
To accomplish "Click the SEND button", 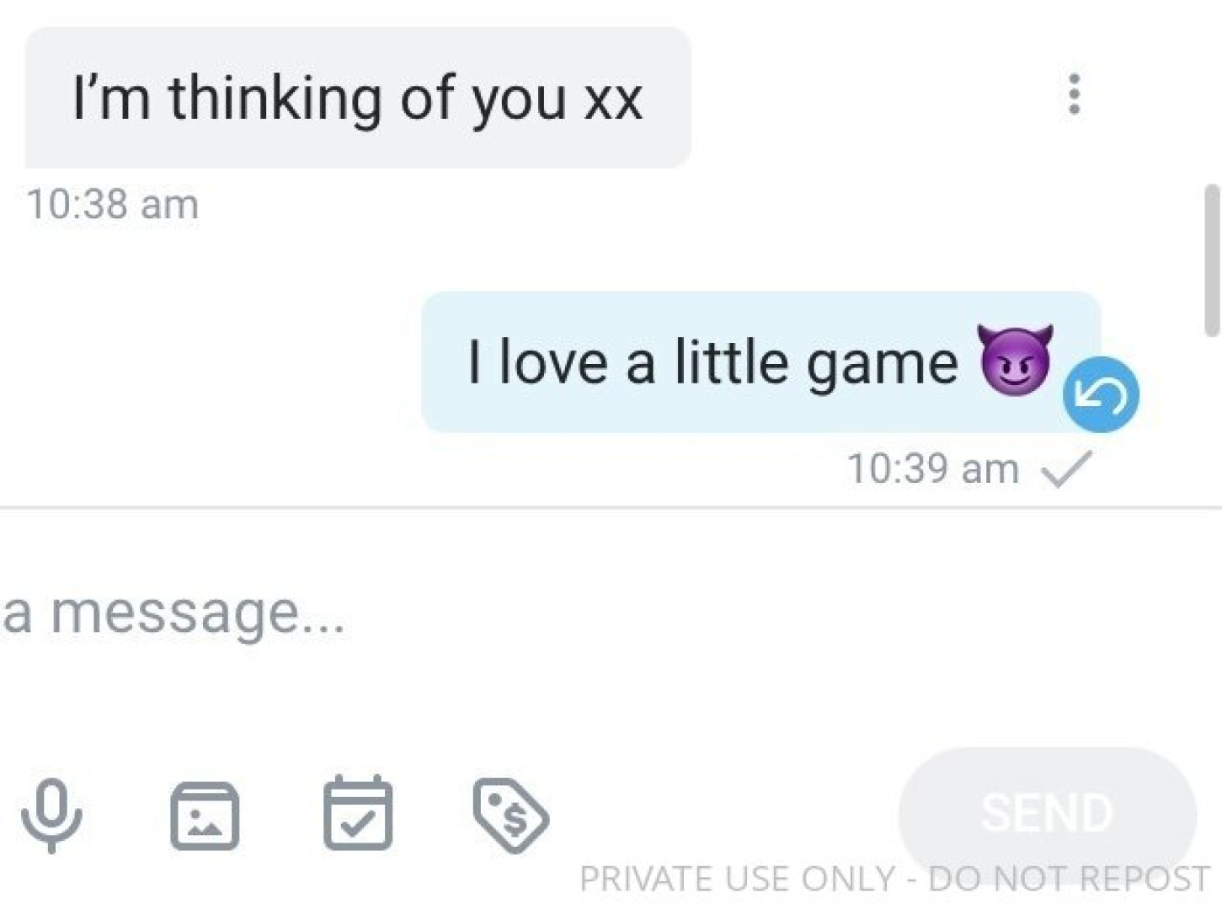I will click(x=1047, y=812).
